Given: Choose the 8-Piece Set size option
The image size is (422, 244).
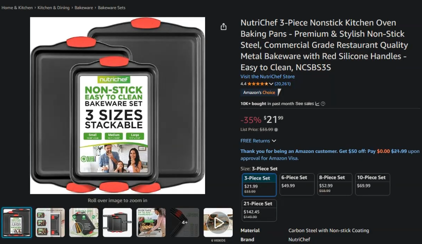Looking at the screenshot, I should tap(335, 184).
